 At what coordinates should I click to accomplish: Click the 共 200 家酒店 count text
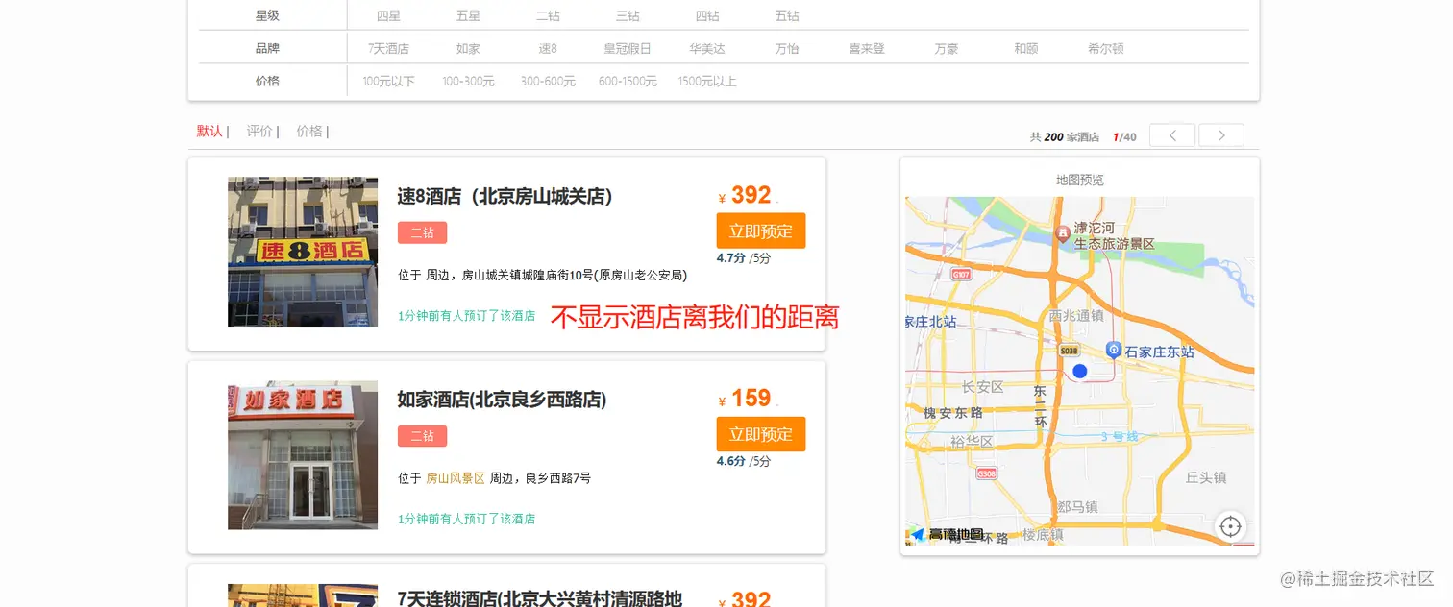[1065, 137]
